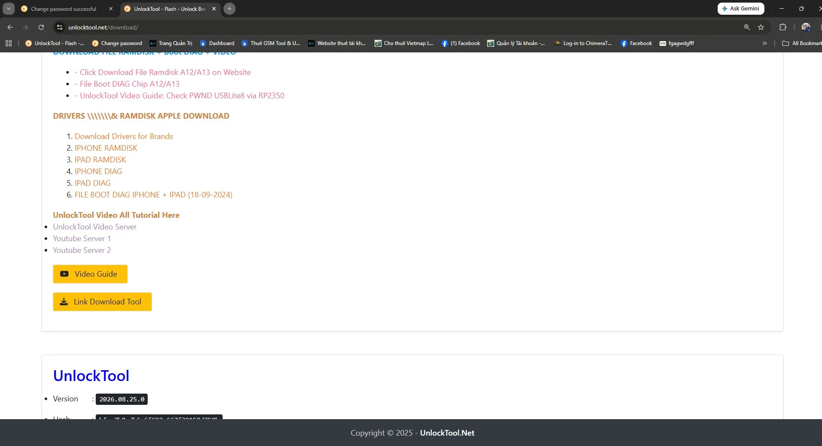822x446 pixels.
Task: Click the zoom magnifier icon in the address bar
Action: [x=747, y=27]
